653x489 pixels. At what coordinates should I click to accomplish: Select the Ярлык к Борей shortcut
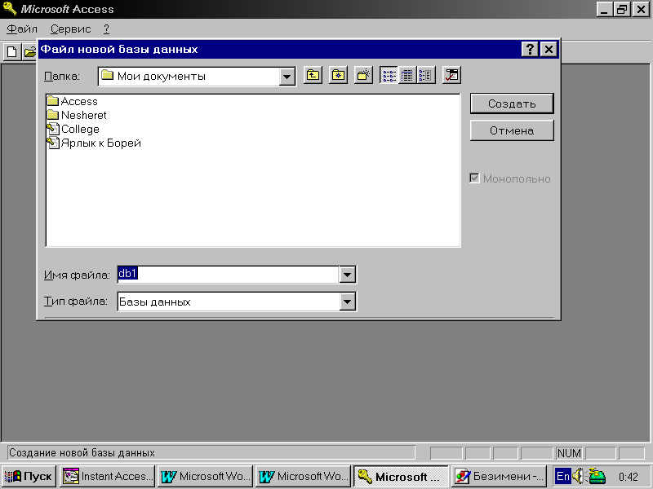coord(94,143)
